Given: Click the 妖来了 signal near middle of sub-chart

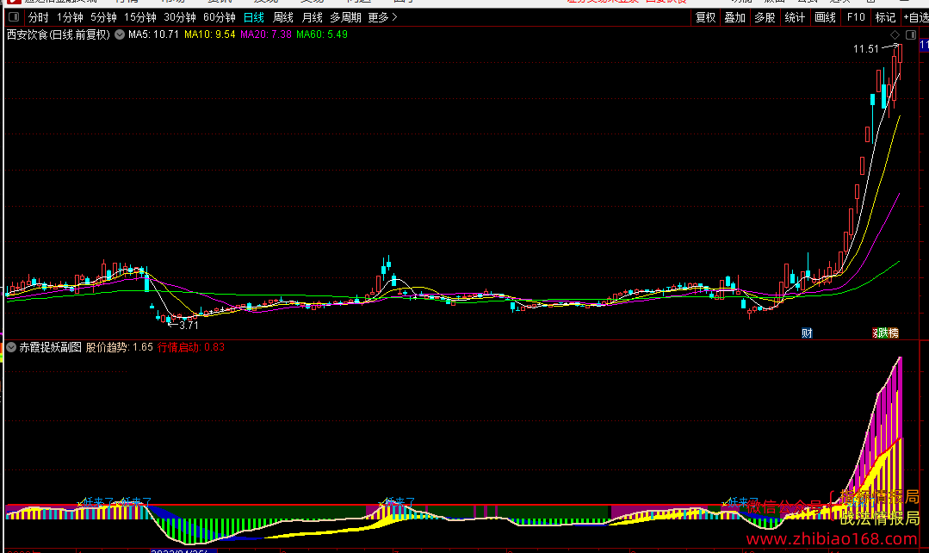Looking at the screenshot, I should [399, 502].
